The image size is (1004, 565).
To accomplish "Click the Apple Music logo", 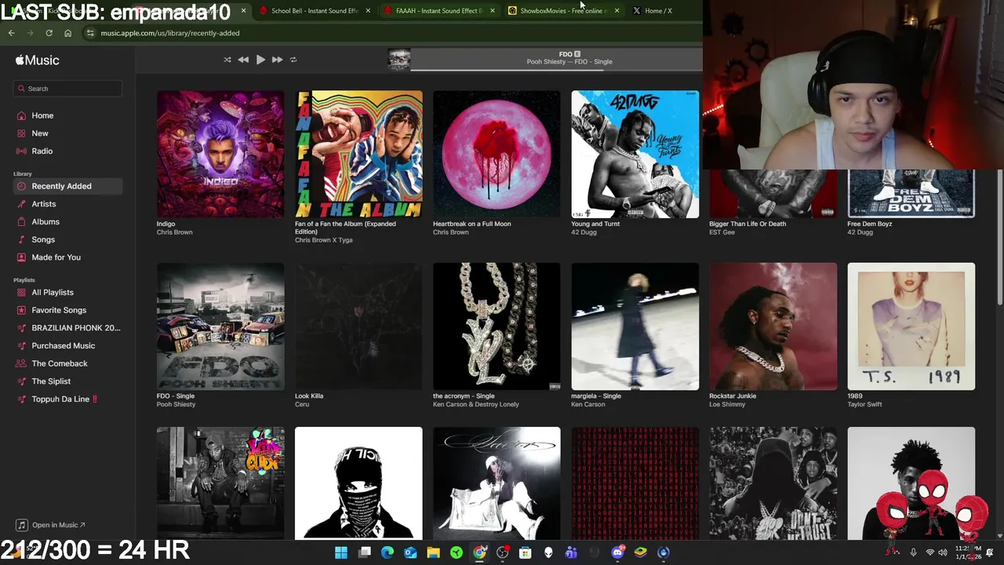I will (37, 60).
